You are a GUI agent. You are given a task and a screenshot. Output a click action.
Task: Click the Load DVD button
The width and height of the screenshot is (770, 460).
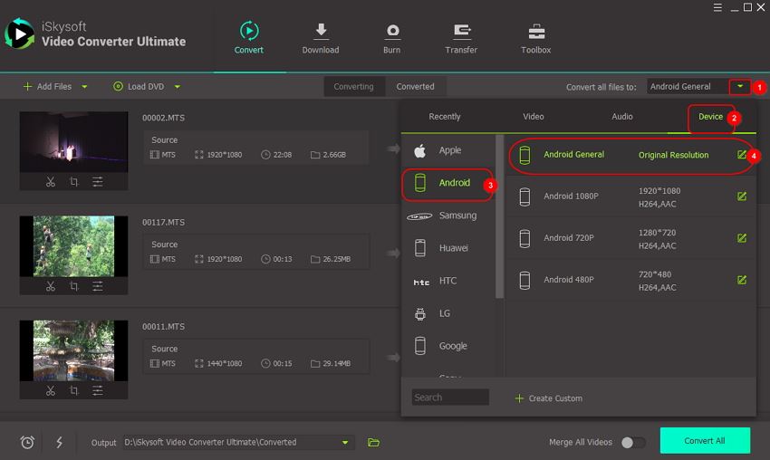pos(139,86)
